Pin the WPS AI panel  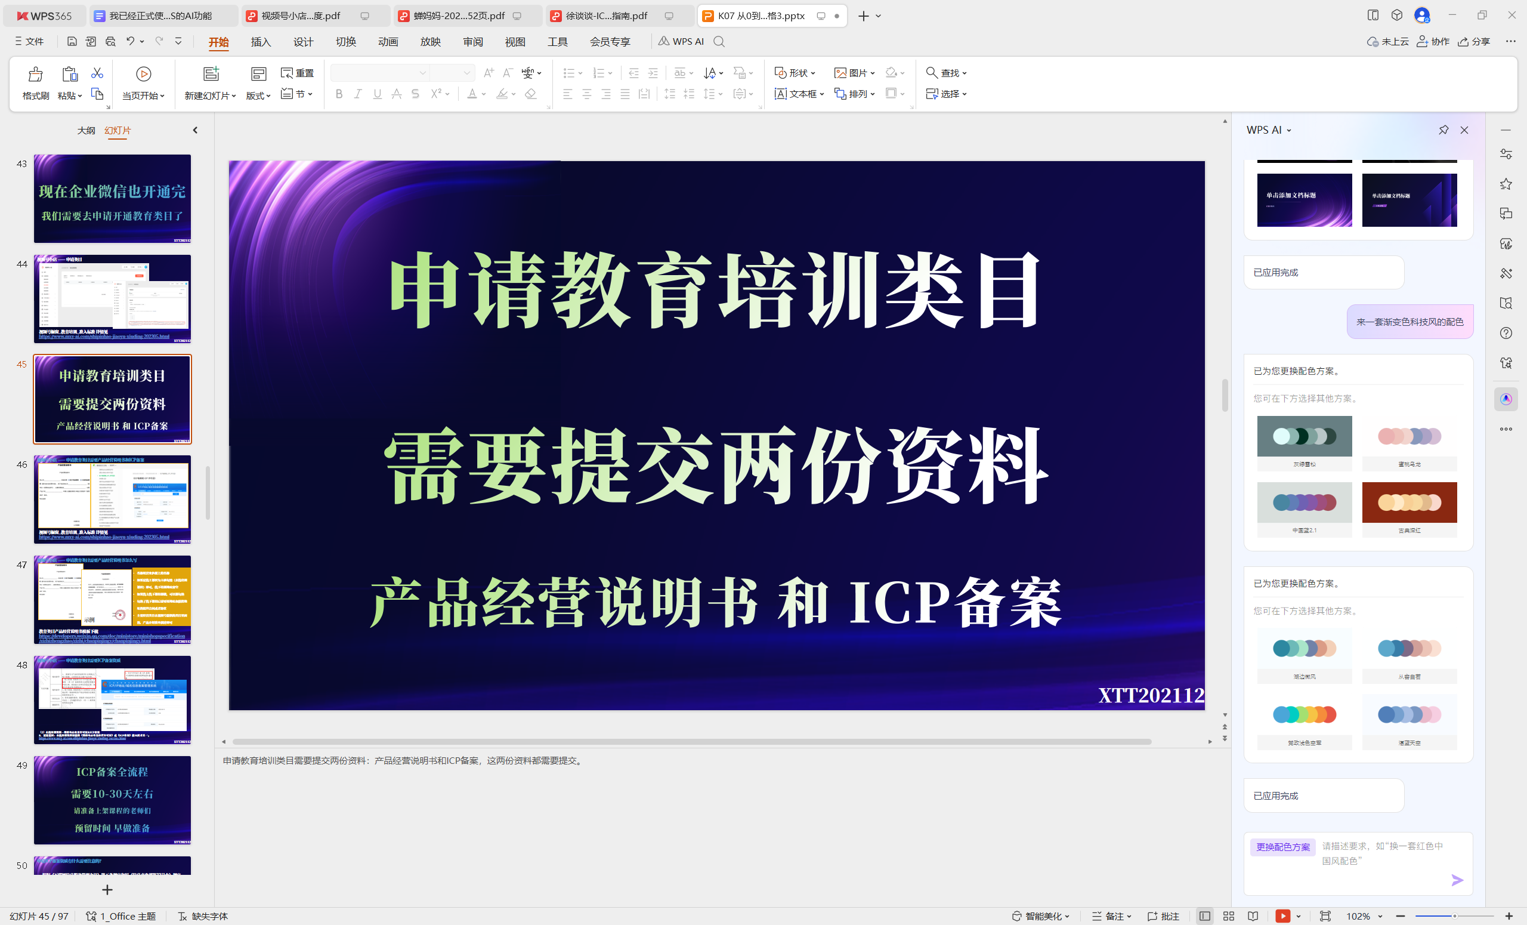(x=1443, y=129)
